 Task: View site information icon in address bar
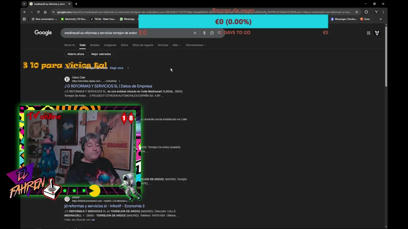coord(54,12)
